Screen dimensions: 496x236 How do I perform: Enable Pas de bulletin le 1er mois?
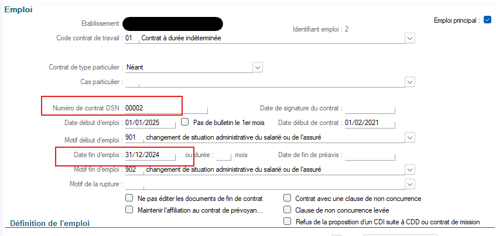coord(184,122)
